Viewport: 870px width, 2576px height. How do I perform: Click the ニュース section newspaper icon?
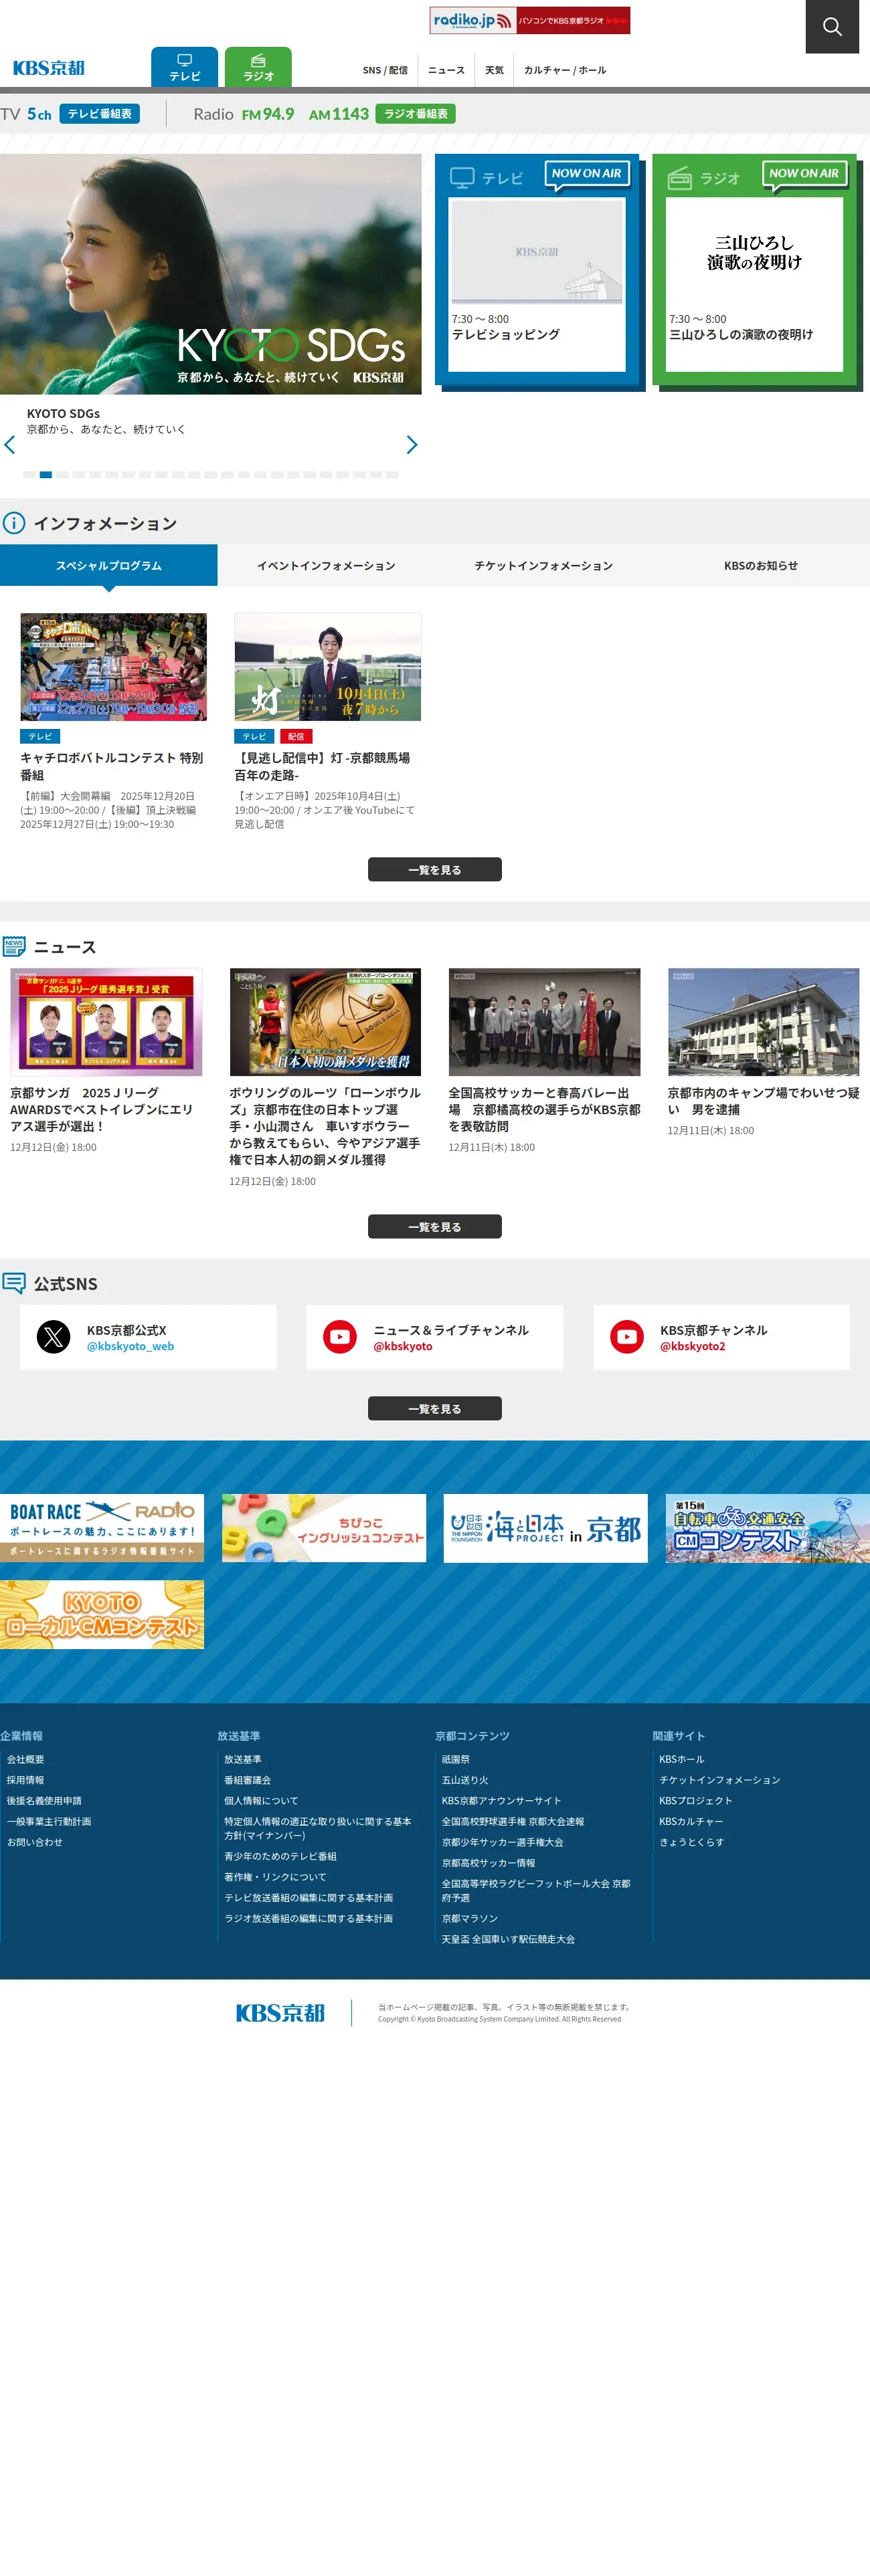14,946
